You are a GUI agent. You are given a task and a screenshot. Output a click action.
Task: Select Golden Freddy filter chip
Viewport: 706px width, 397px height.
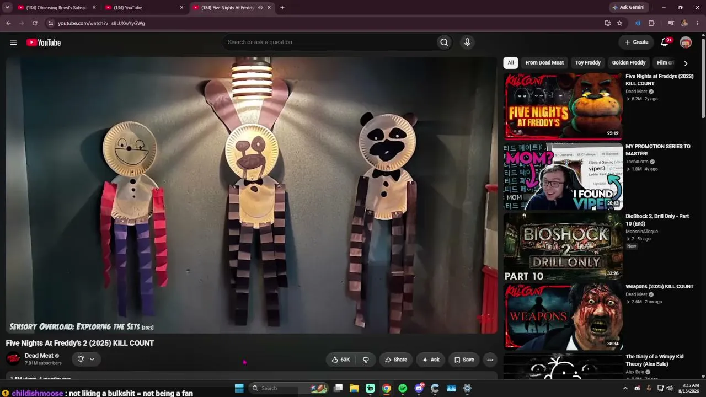pyautogui.click(x=629, y=63)
